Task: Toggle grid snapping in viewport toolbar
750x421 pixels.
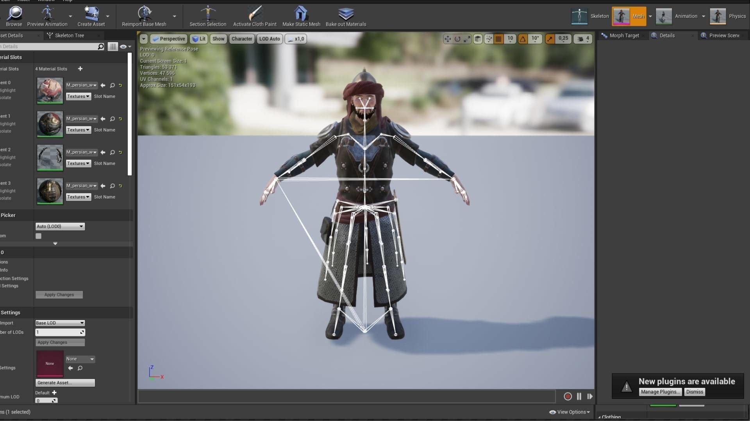Action: click(498, 39)
